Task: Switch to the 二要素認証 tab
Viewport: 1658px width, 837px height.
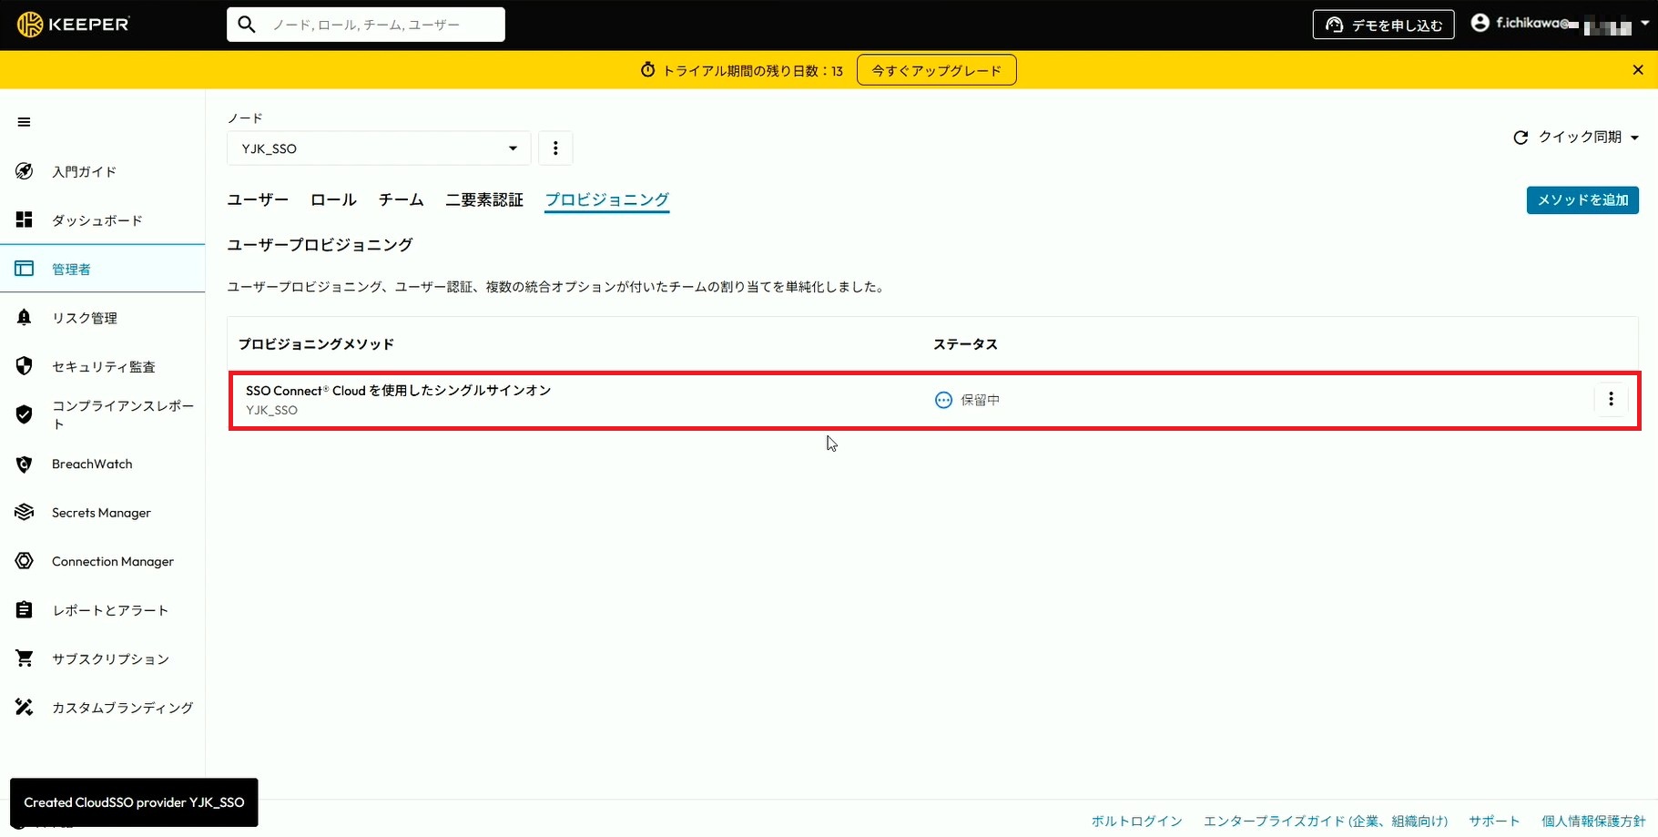Action: click(x=484, y=199)
